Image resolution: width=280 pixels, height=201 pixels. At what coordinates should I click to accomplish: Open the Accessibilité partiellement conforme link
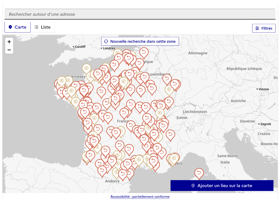[x=140, y=197]
